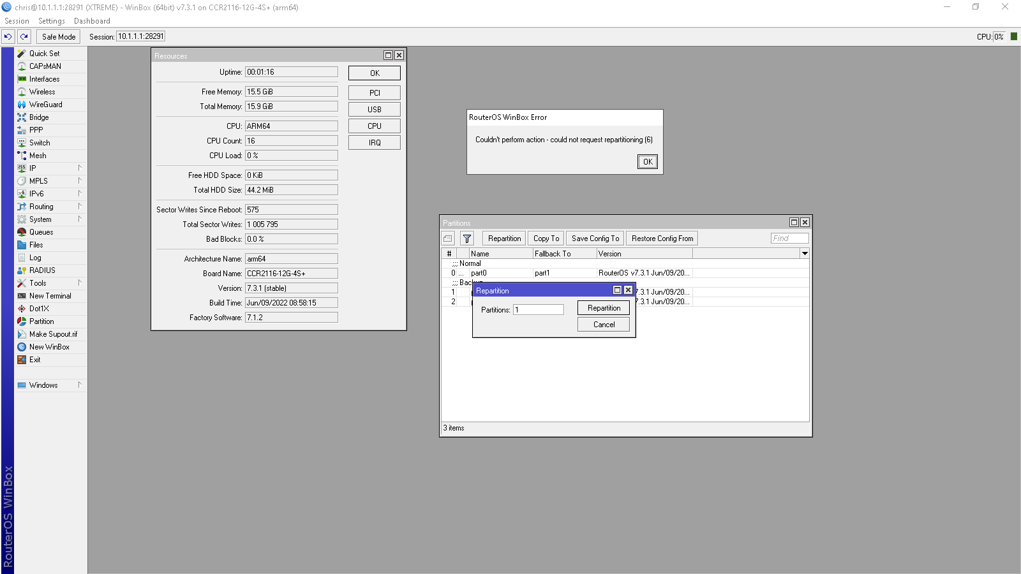Dismiss WinBox Error with OK
The image size is (1021, 574).
(x=648, y=162)
